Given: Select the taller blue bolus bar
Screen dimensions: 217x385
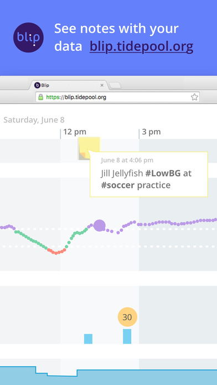Looking at the screenshot, I should coord(127,336).
